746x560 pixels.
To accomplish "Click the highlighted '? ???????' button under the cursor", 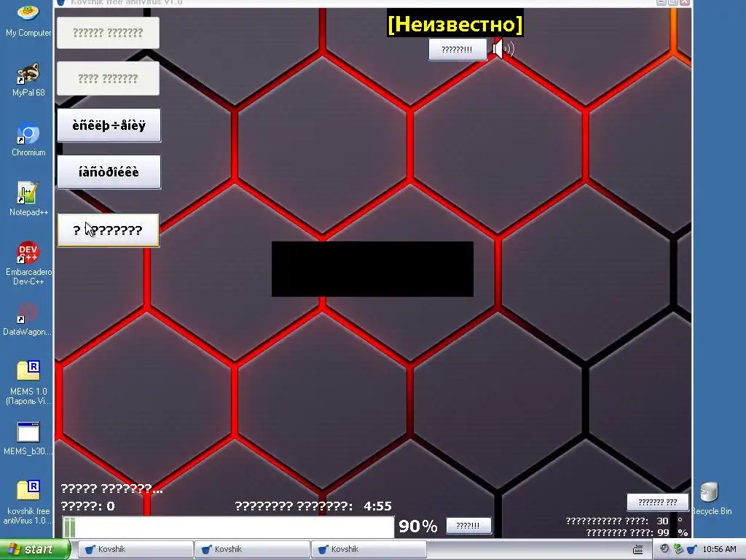I will click(x=109, y=230).
